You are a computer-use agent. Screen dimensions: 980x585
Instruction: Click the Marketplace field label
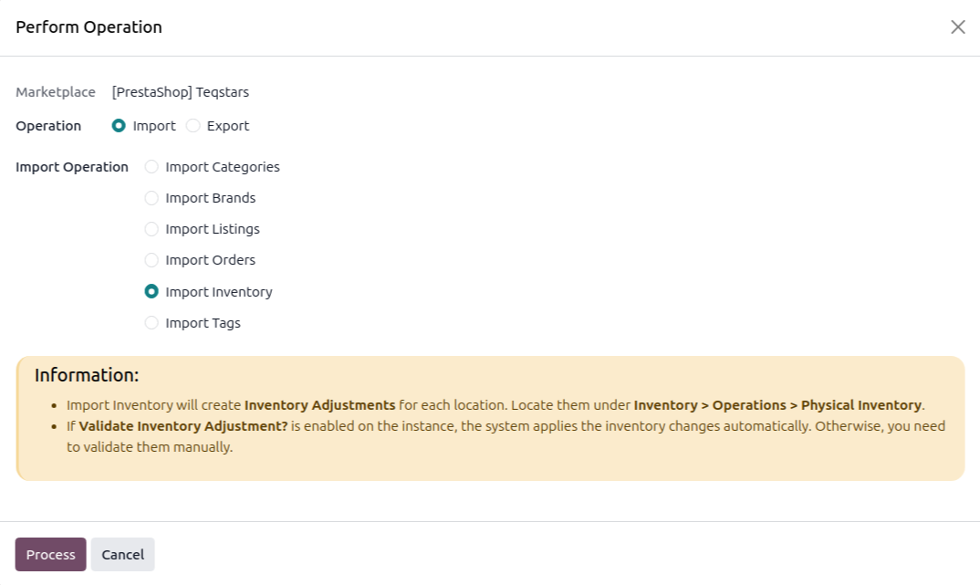(56, 92)
